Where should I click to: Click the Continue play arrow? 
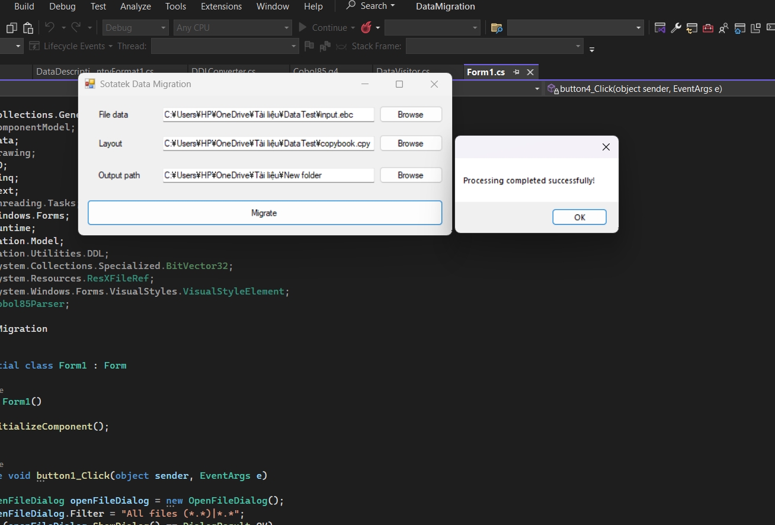coord(303,28)
